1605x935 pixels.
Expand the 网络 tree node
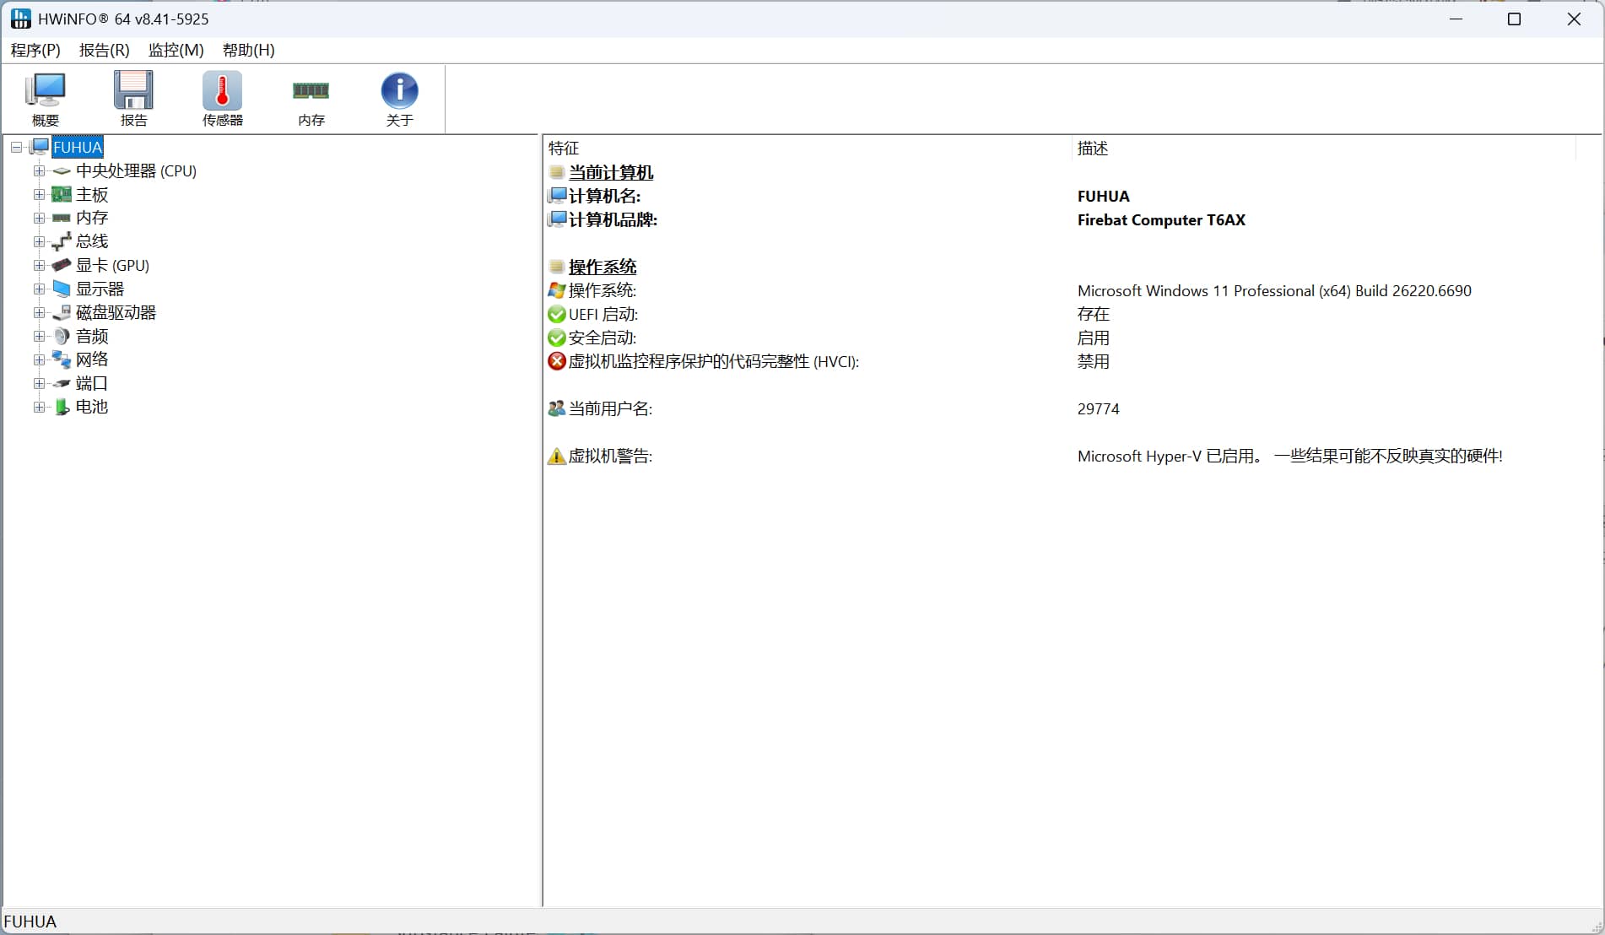[x=39, y=359]
